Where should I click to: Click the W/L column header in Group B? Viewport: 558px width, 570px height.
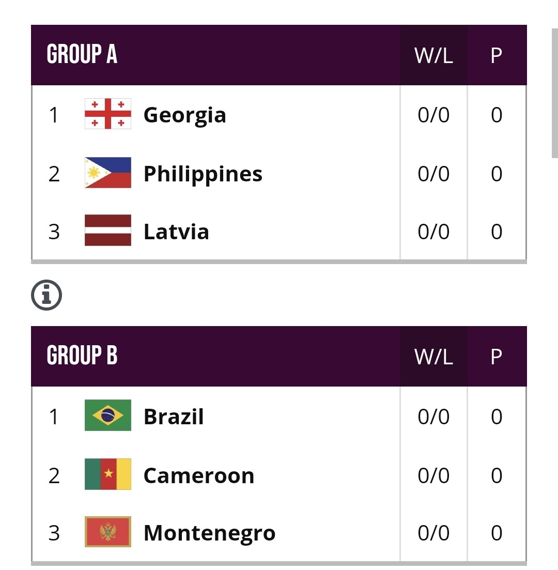[433, 357]
